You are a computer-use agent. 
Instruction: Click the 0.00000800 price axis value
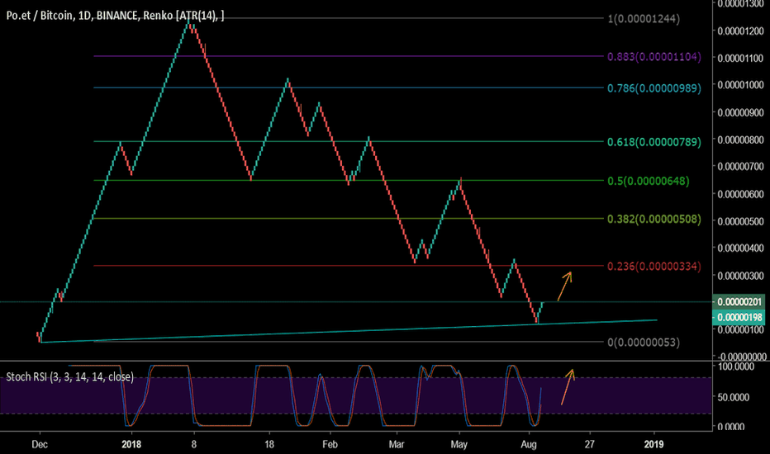740,140
